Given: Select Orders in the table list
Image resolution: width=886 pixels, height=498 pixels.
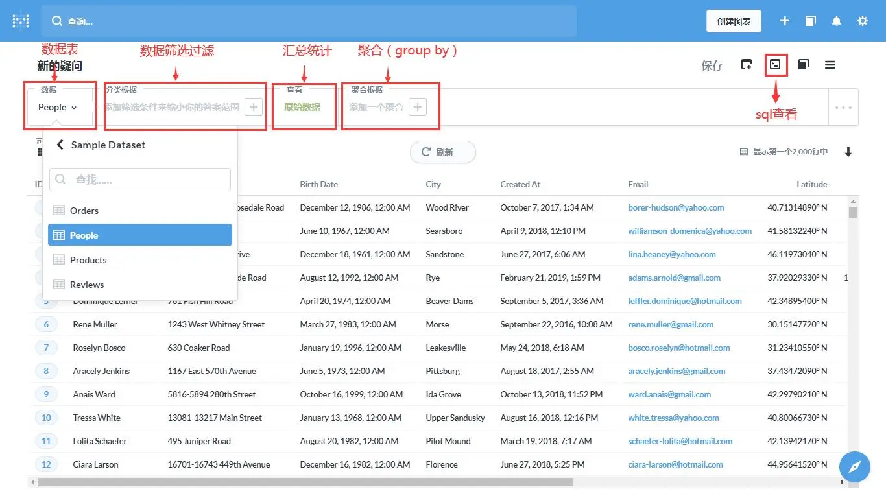Looking at the screenshot, I should click(140, 211).
